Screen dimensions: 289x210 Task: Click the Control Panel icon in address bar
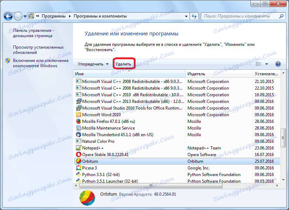(x=32, y=16)
